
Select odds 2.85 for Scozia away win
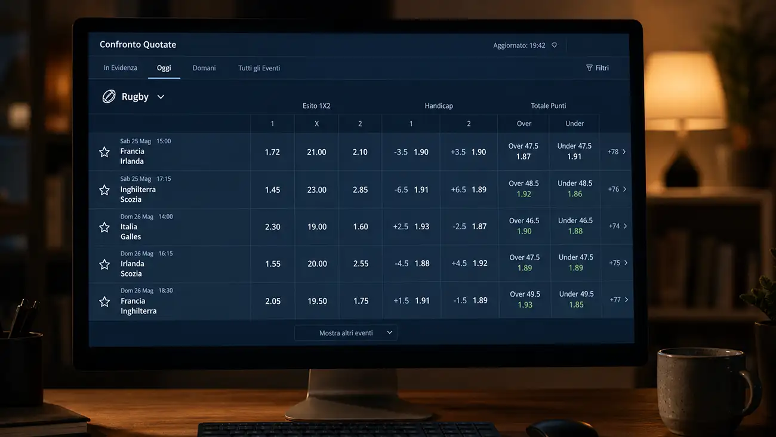coord(361,190)
